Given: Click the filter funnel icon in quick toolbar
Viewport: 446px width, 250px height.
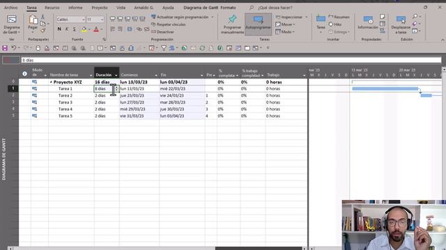Looking at the screenshot, I should tap(164, 48).
